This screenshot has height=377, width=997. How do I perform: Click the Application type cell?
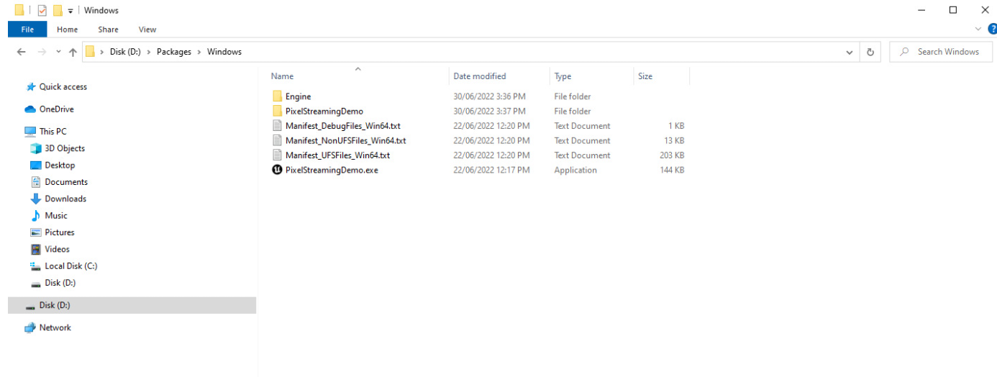point(575,171)
